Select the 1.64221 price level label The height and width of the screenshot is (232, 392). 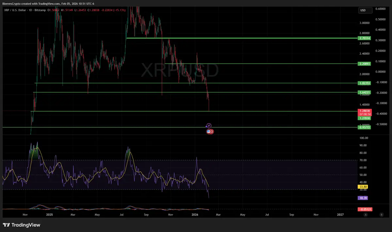[365, 93]
